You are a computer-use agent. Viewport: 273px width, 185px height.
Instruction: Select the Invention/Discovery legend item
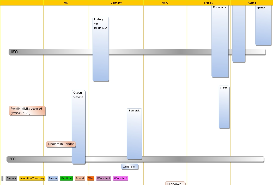click(32, 178)
